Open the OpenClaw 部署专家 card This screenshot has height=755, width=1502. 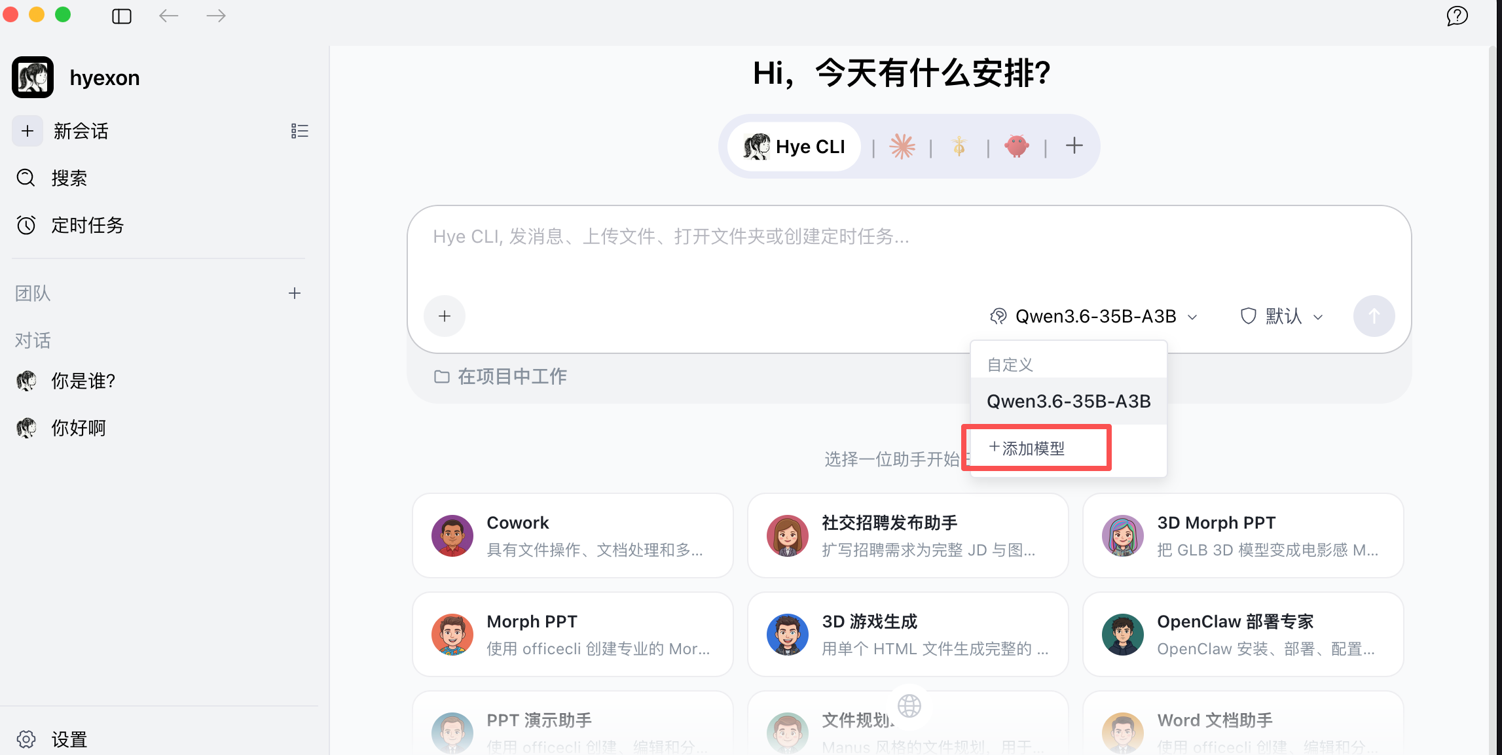[x=1243, y=634]
